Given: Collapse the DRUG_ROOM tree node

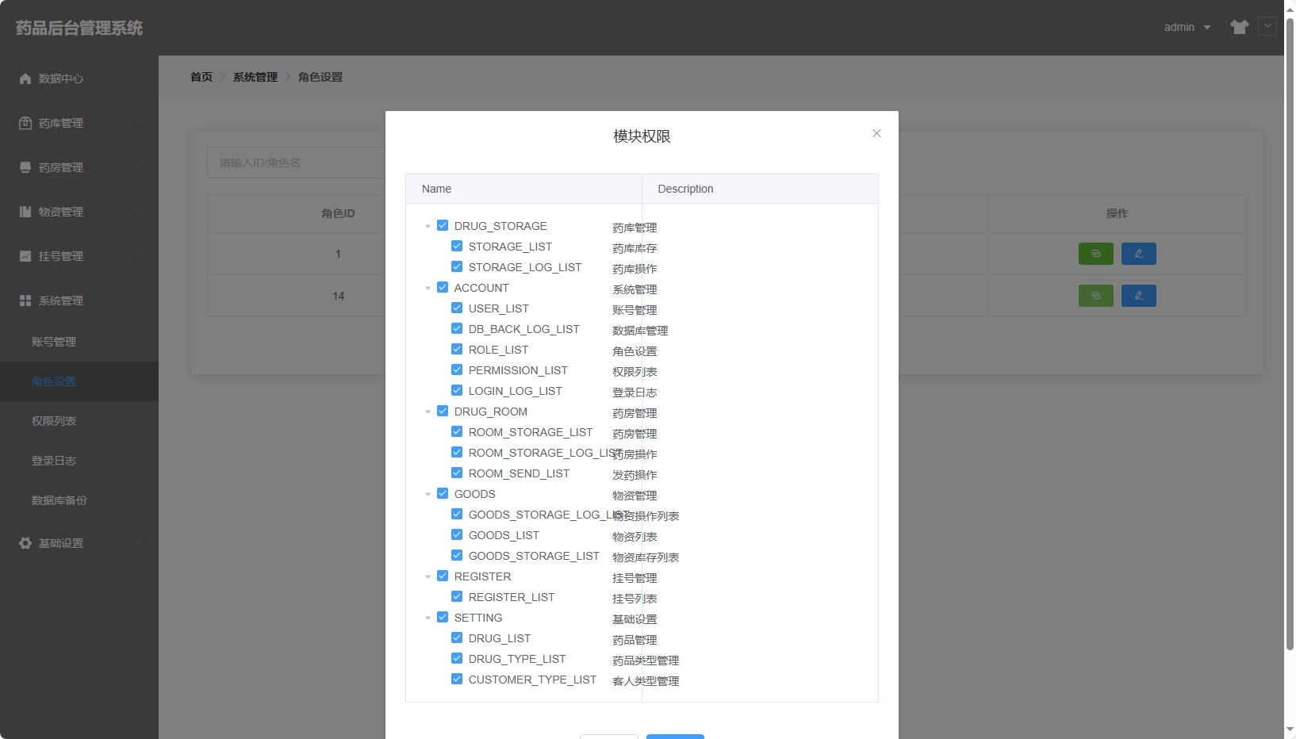Looking at the screenshot, I should (428, 412).
